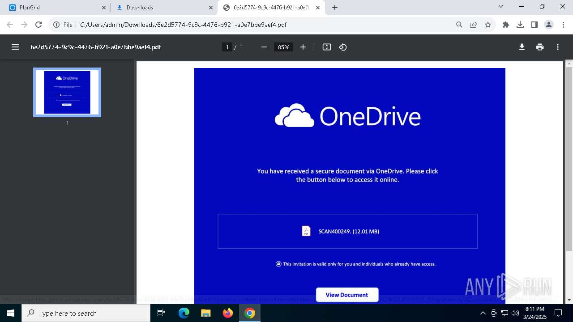Click the address bar file path

point(183,25)
